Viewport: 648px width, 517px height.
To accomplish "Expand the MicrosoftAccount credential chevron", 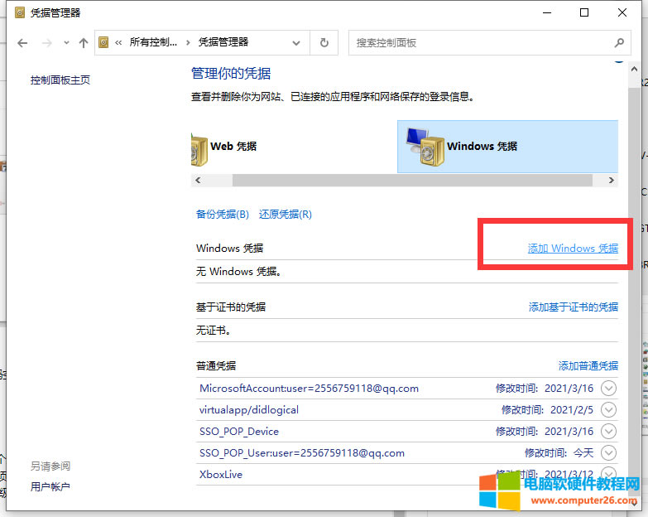I will [x=608, y=389].
